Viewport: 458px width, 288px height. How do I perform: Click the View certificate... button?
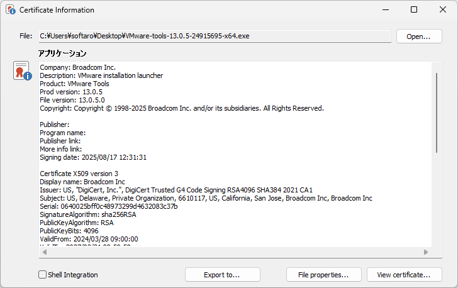click(x=403, y=275)
